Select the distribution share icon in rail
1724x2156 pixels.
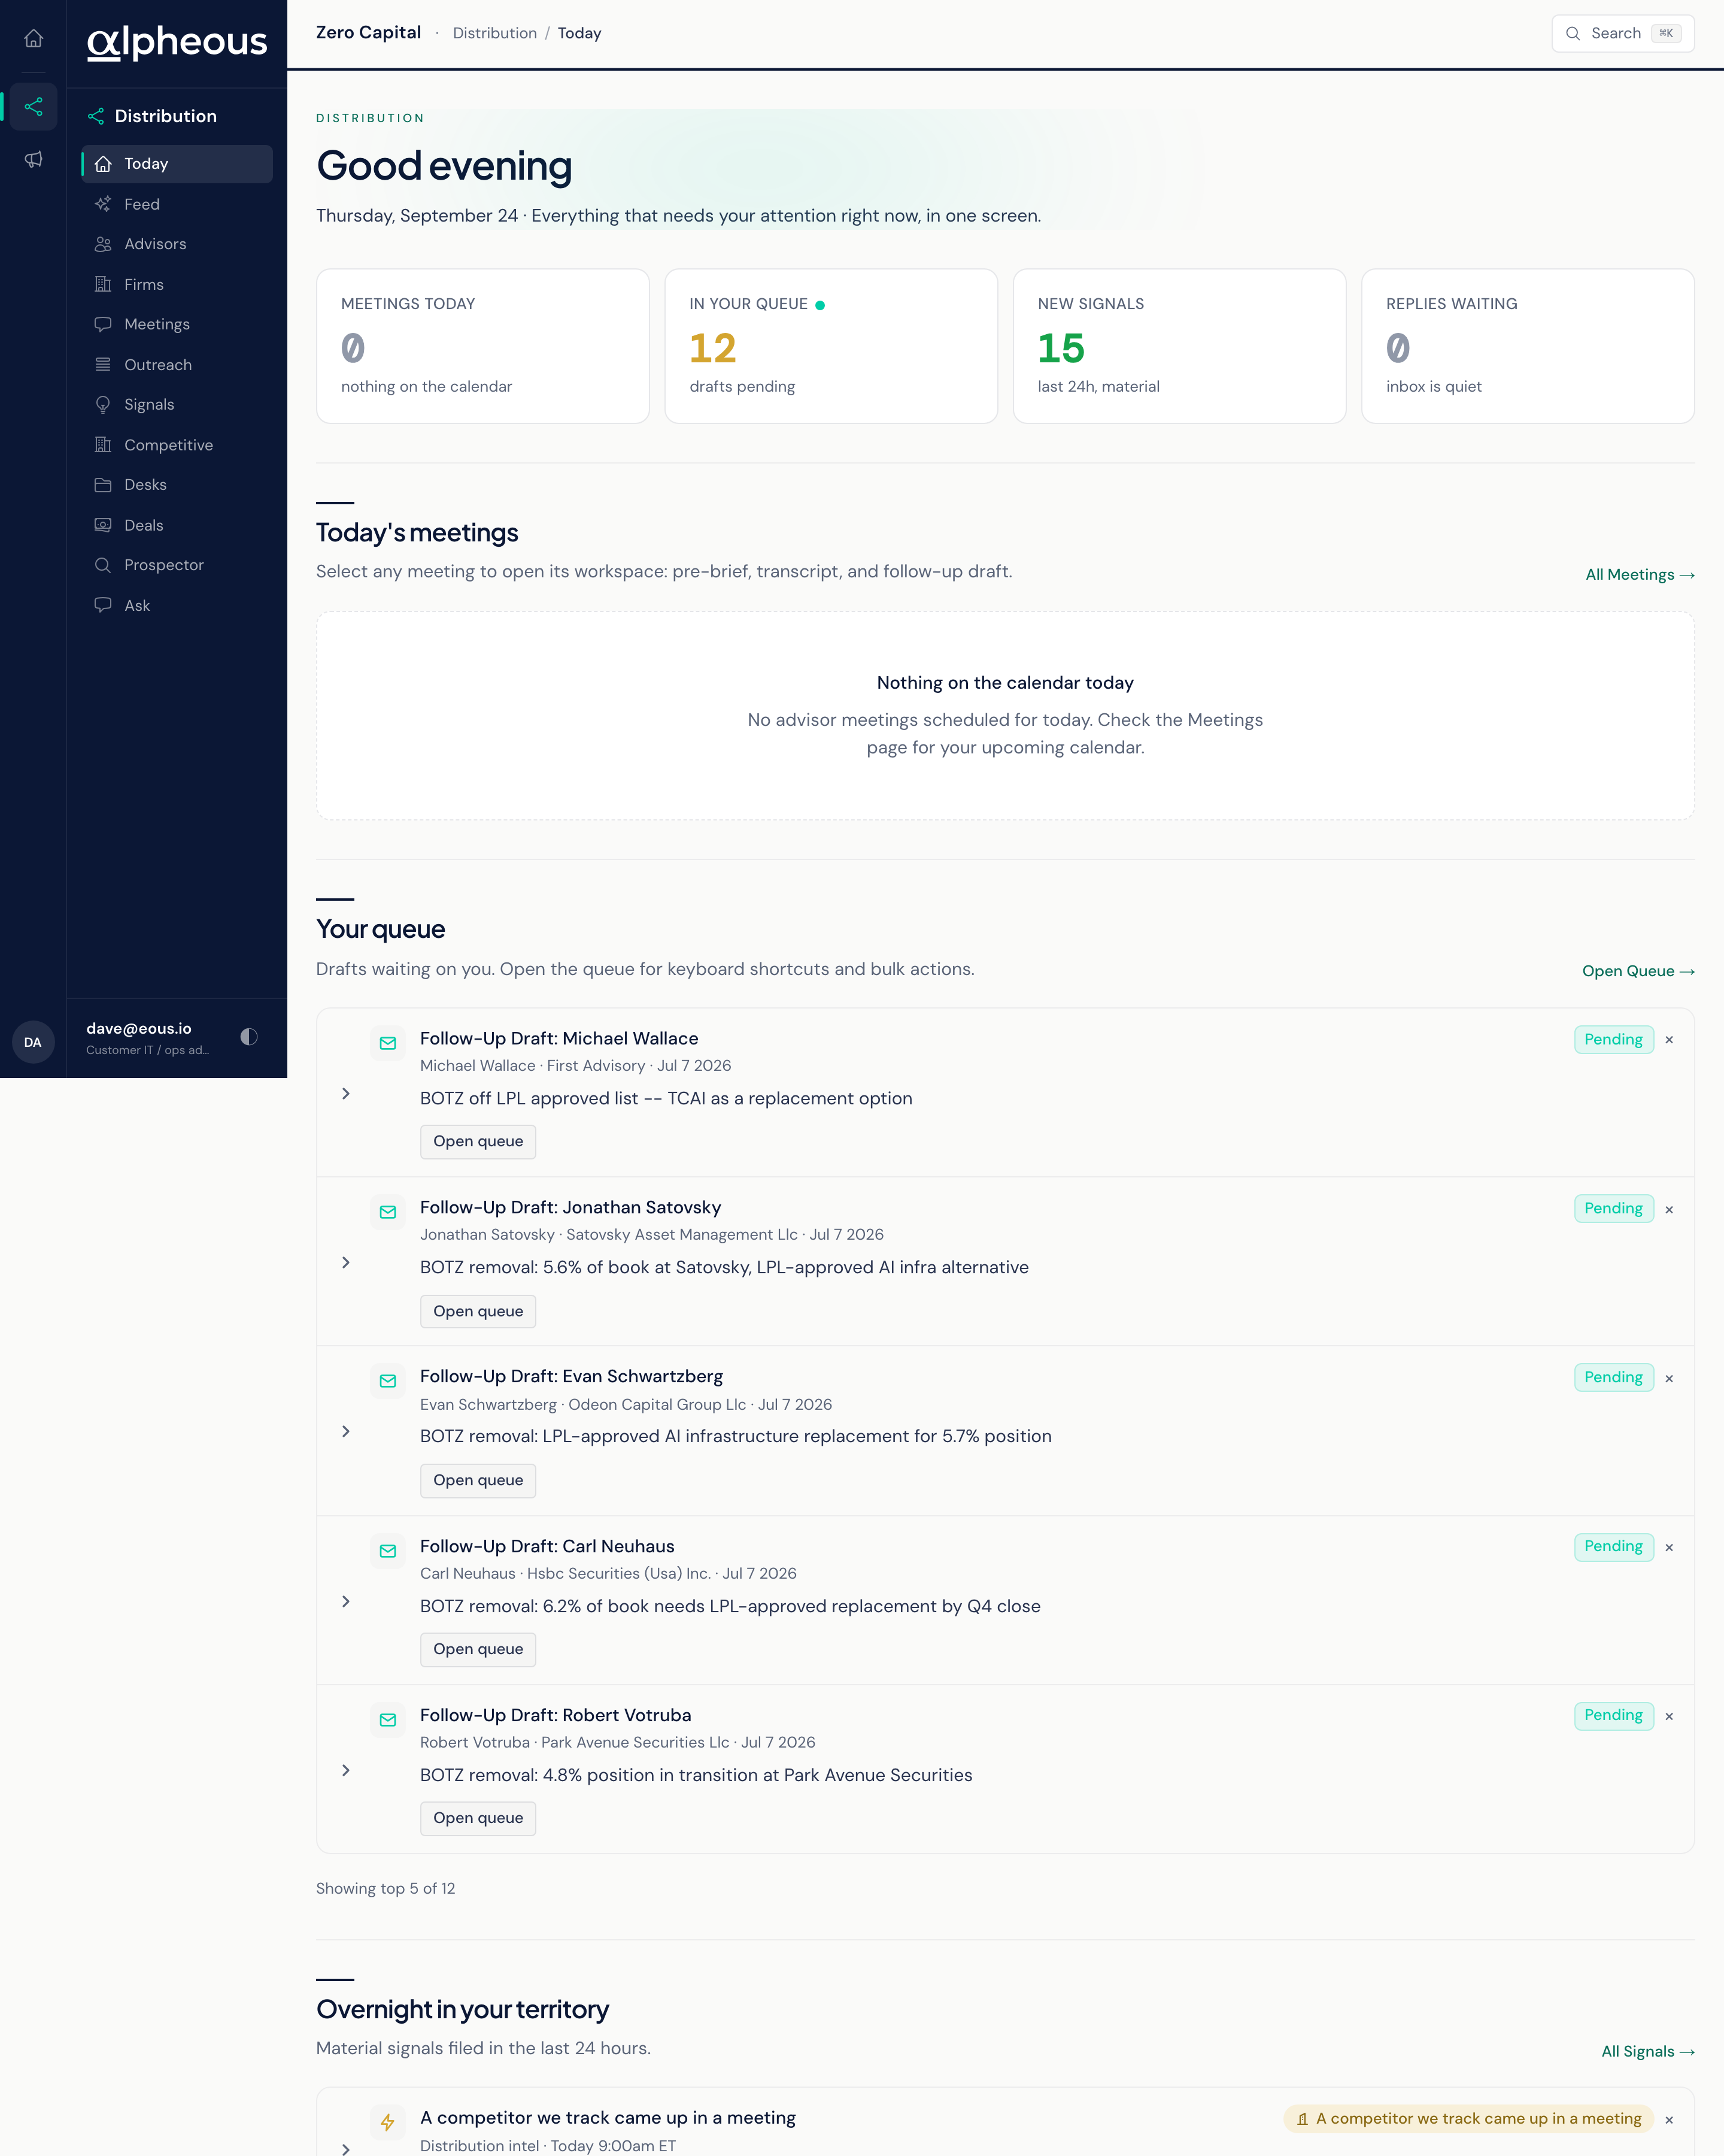pos(33,106)
